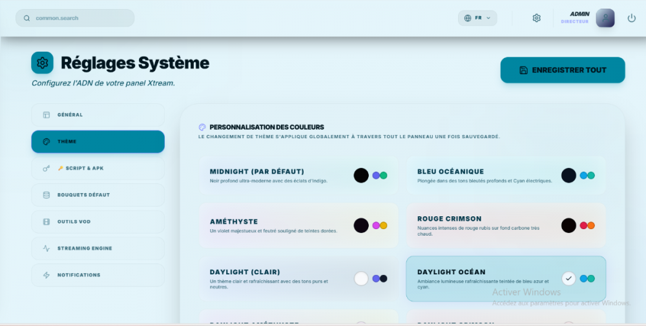
Task: Click the magnifier search icon
Action: click(x=26, y=18)
